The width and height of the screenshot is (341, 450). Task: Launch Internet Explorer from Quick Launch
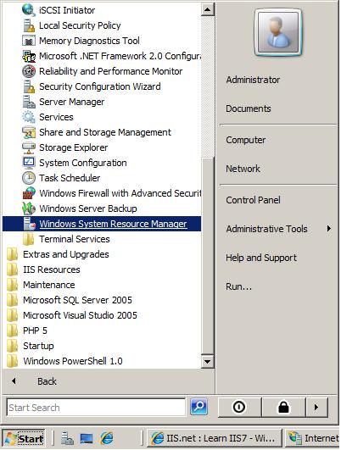pyautogui.click(x=107, y=438)
